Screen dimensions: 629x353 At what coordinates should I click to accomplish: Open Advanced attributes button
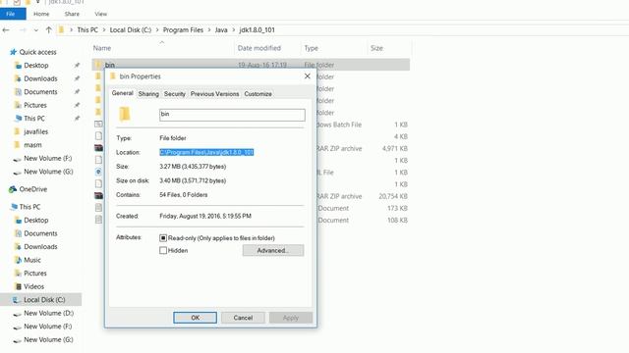tap(273, 250)
